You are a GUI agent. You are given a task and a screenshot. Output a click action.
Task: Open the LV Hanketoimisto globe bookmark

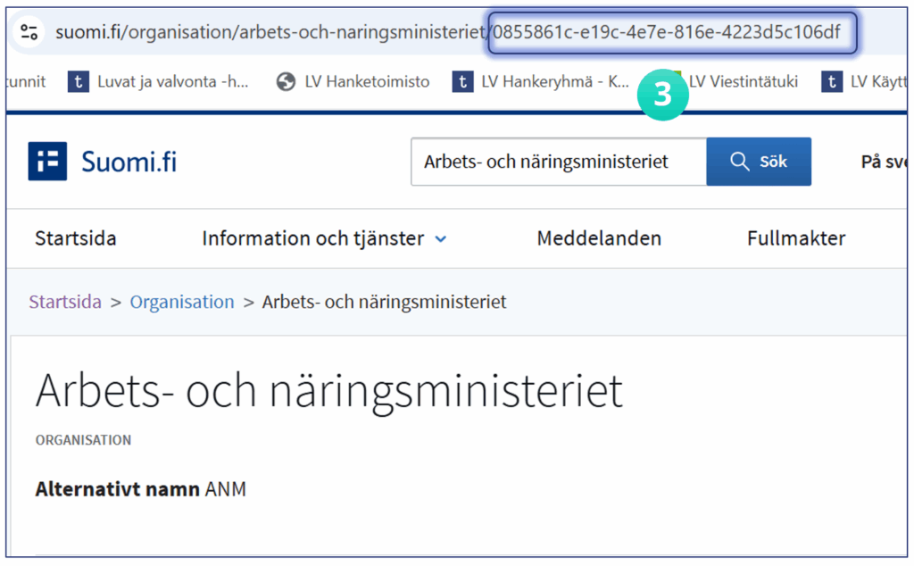353,82
